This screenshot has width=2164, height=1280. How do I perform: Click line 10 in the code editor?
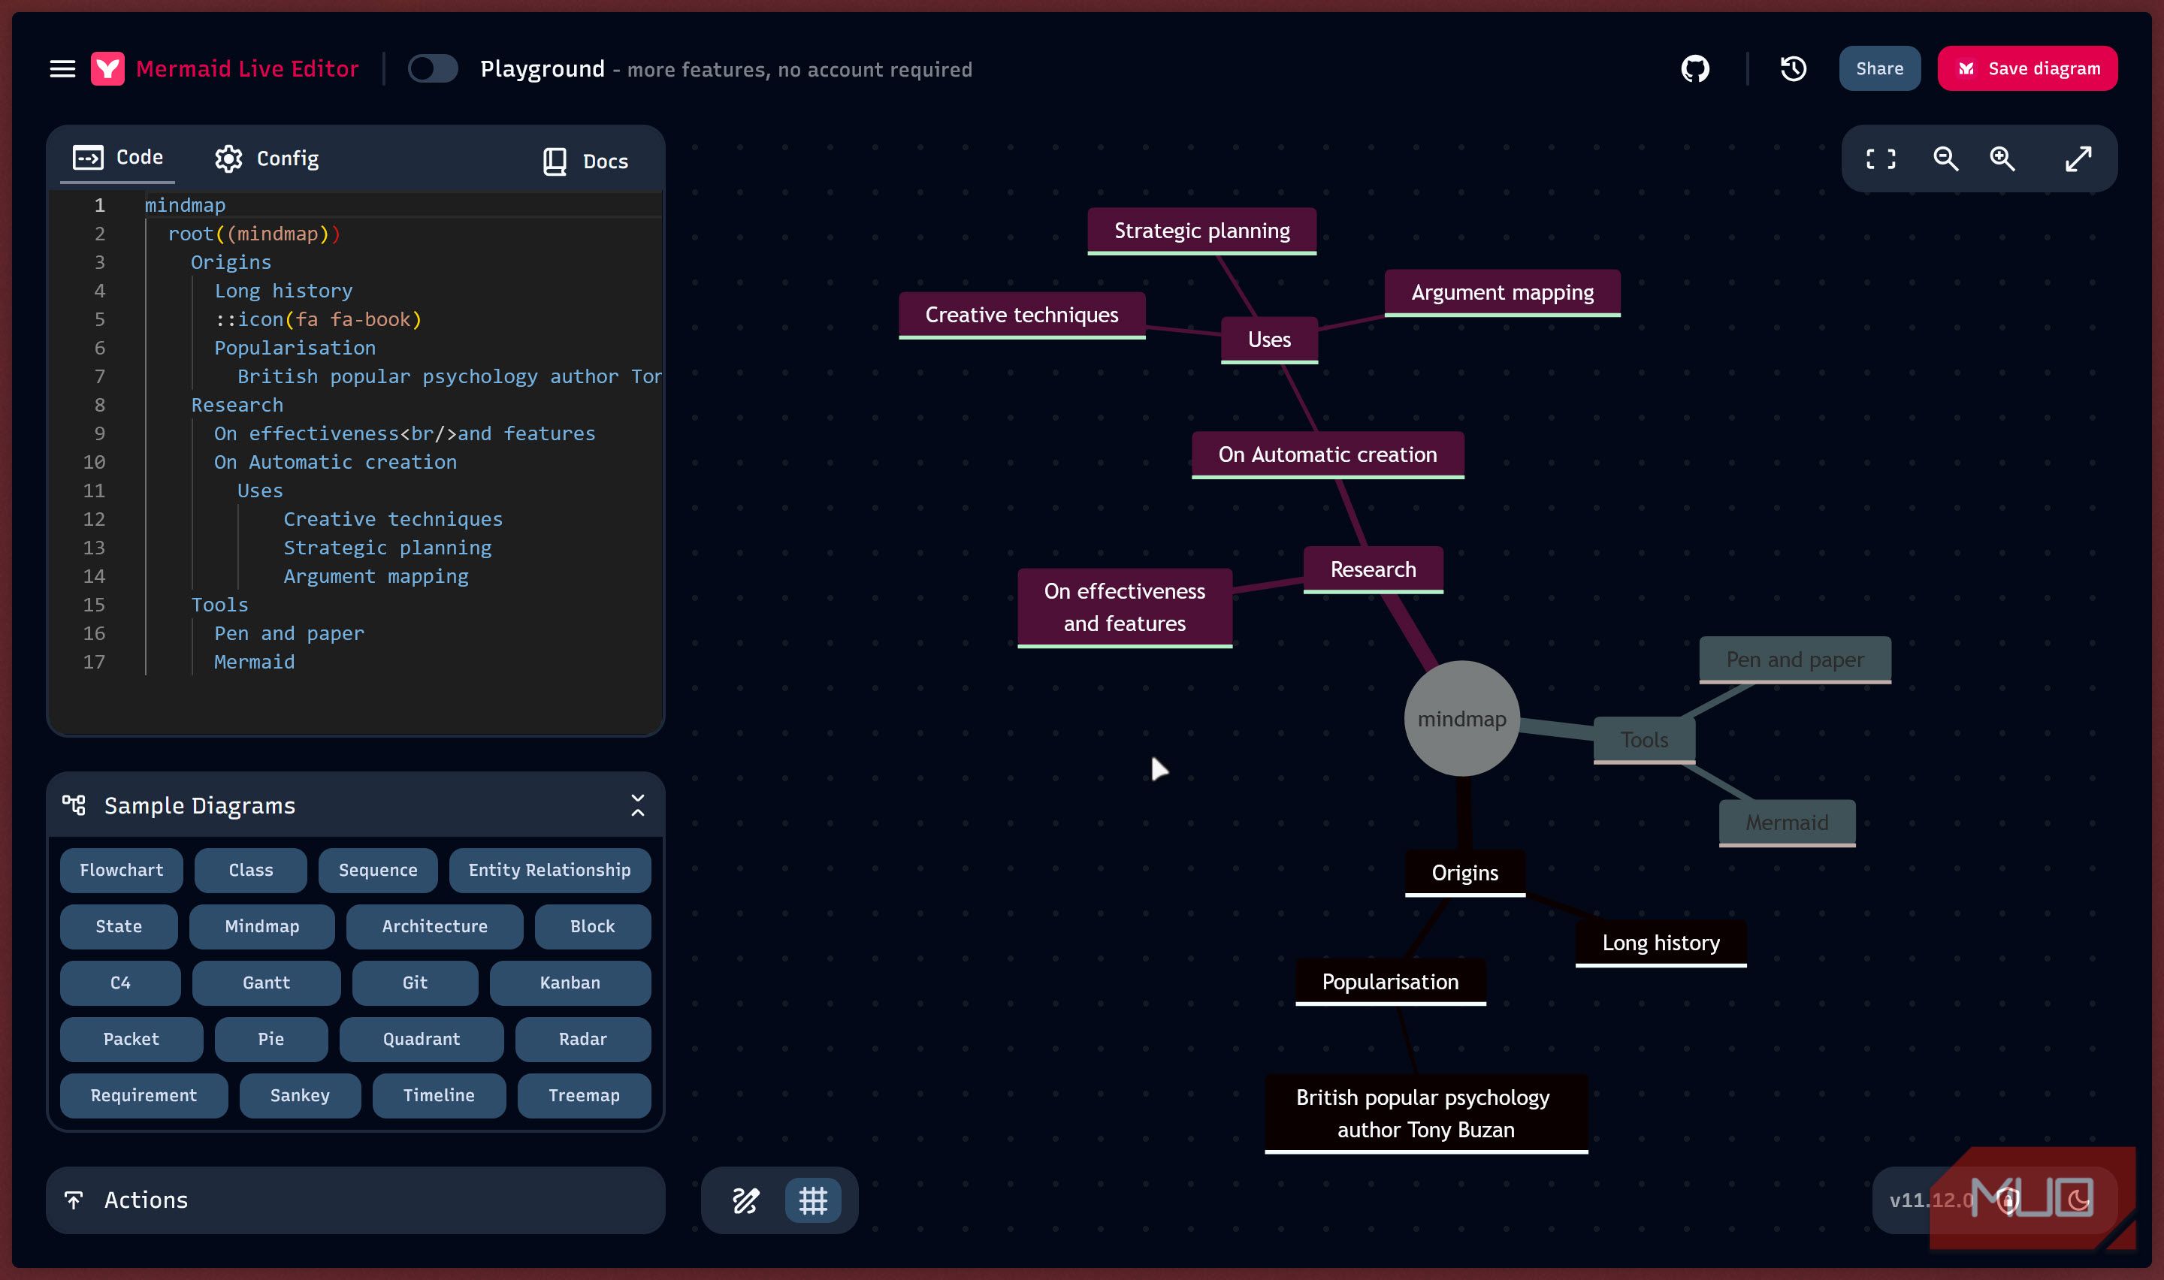tap(336, 462)
